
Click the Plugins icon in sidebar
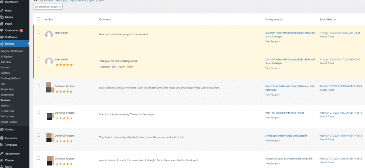point(2,160)
